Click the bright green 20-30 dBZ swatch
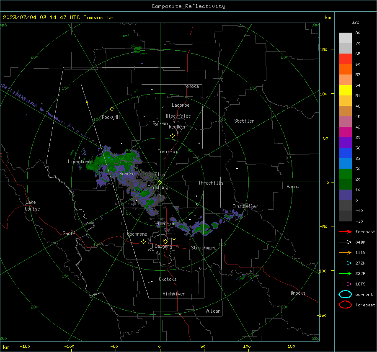 coord(345,174)
